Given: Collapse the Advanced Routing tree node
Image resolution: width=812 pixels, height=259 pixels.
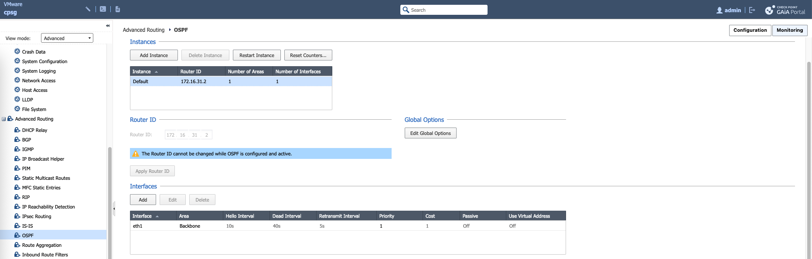Looking at the screenshot, I should [4, 119].
